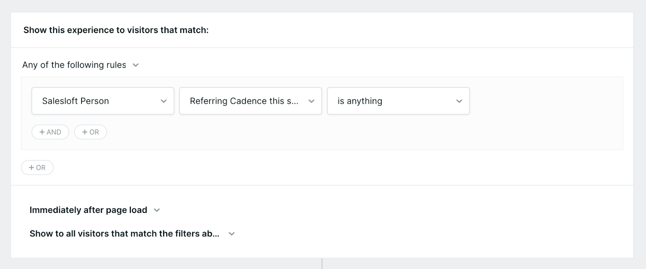The height and width of the screenshot is (269, 646).
Task: Expand 'Immediately after page load' timing options
Action: pyautogui.click(x=95, y=210)
